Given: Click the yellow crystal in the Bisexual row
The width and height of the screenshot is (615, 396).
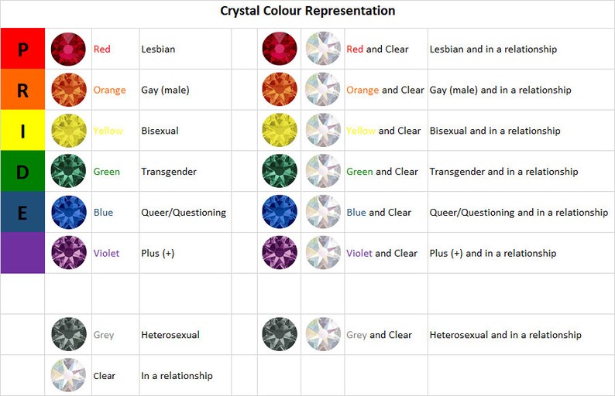Looking at the screenshot, I should [69, 131].
